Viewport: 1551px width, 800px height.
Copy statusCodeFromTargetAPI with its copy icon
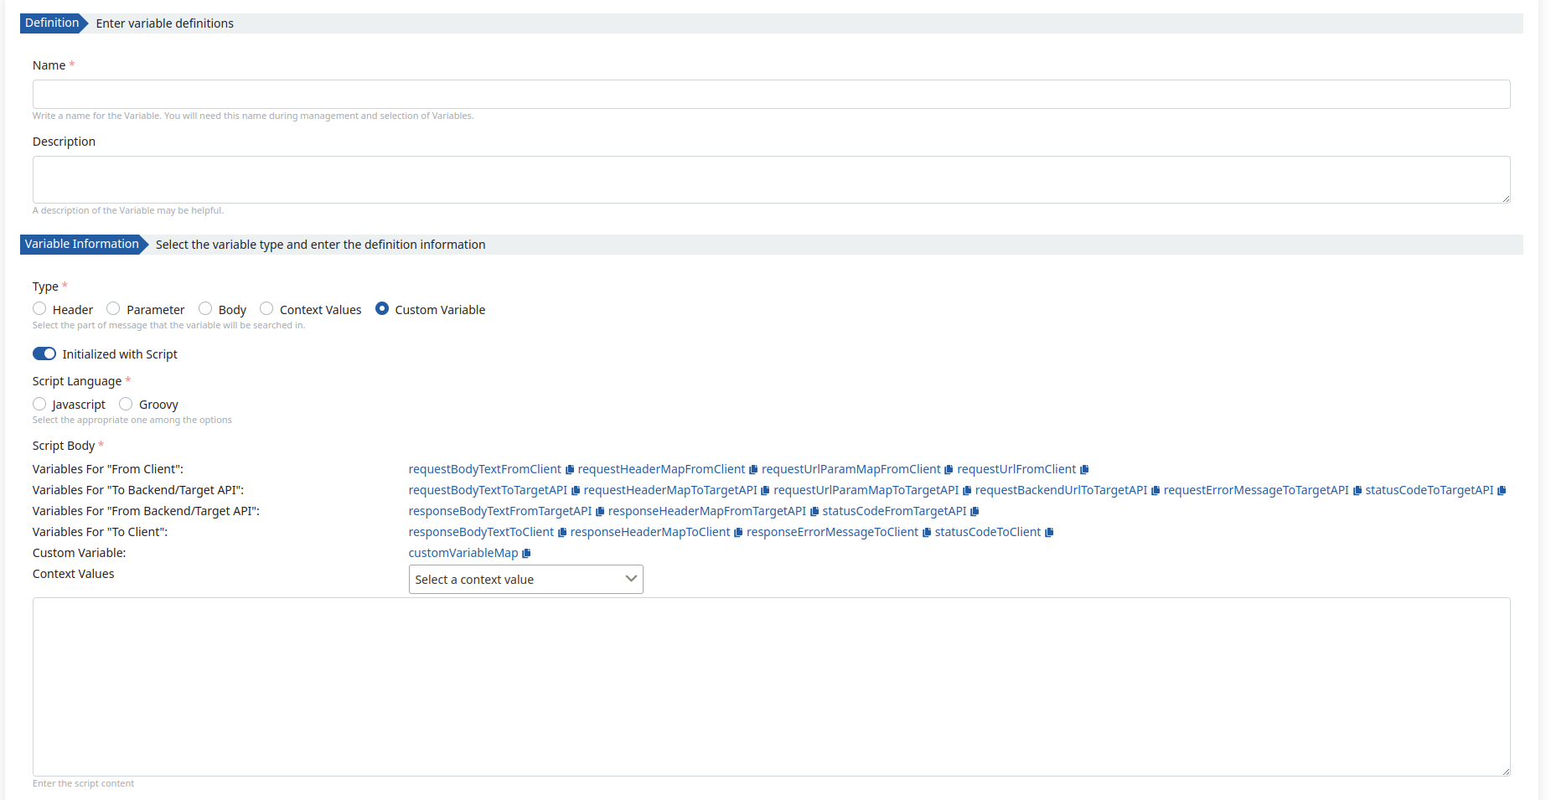(x=975, y=512)
